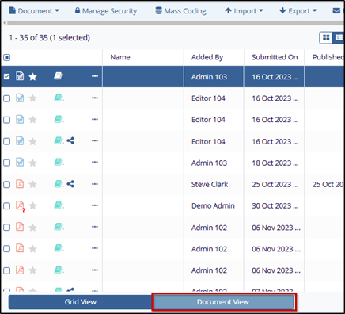Click the PDF icon in the Demo Admin row
345x314 pixels.
20,205
